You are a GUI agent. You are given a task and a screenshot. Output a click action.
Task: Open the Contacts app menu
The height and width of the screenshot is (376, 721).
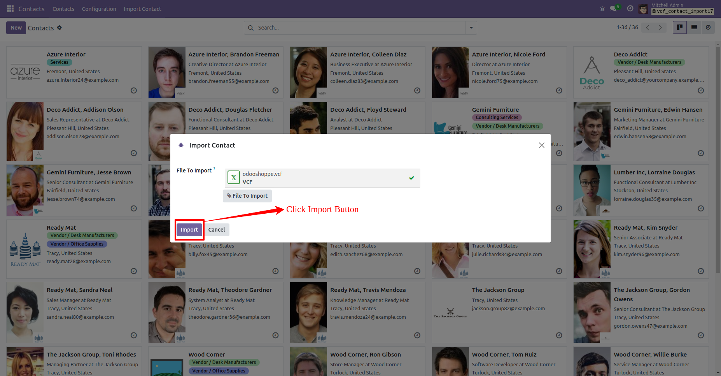click(x=31, y=9)
